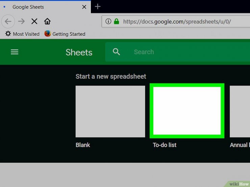Click the Sheets logo title

[x=79, y=52]
